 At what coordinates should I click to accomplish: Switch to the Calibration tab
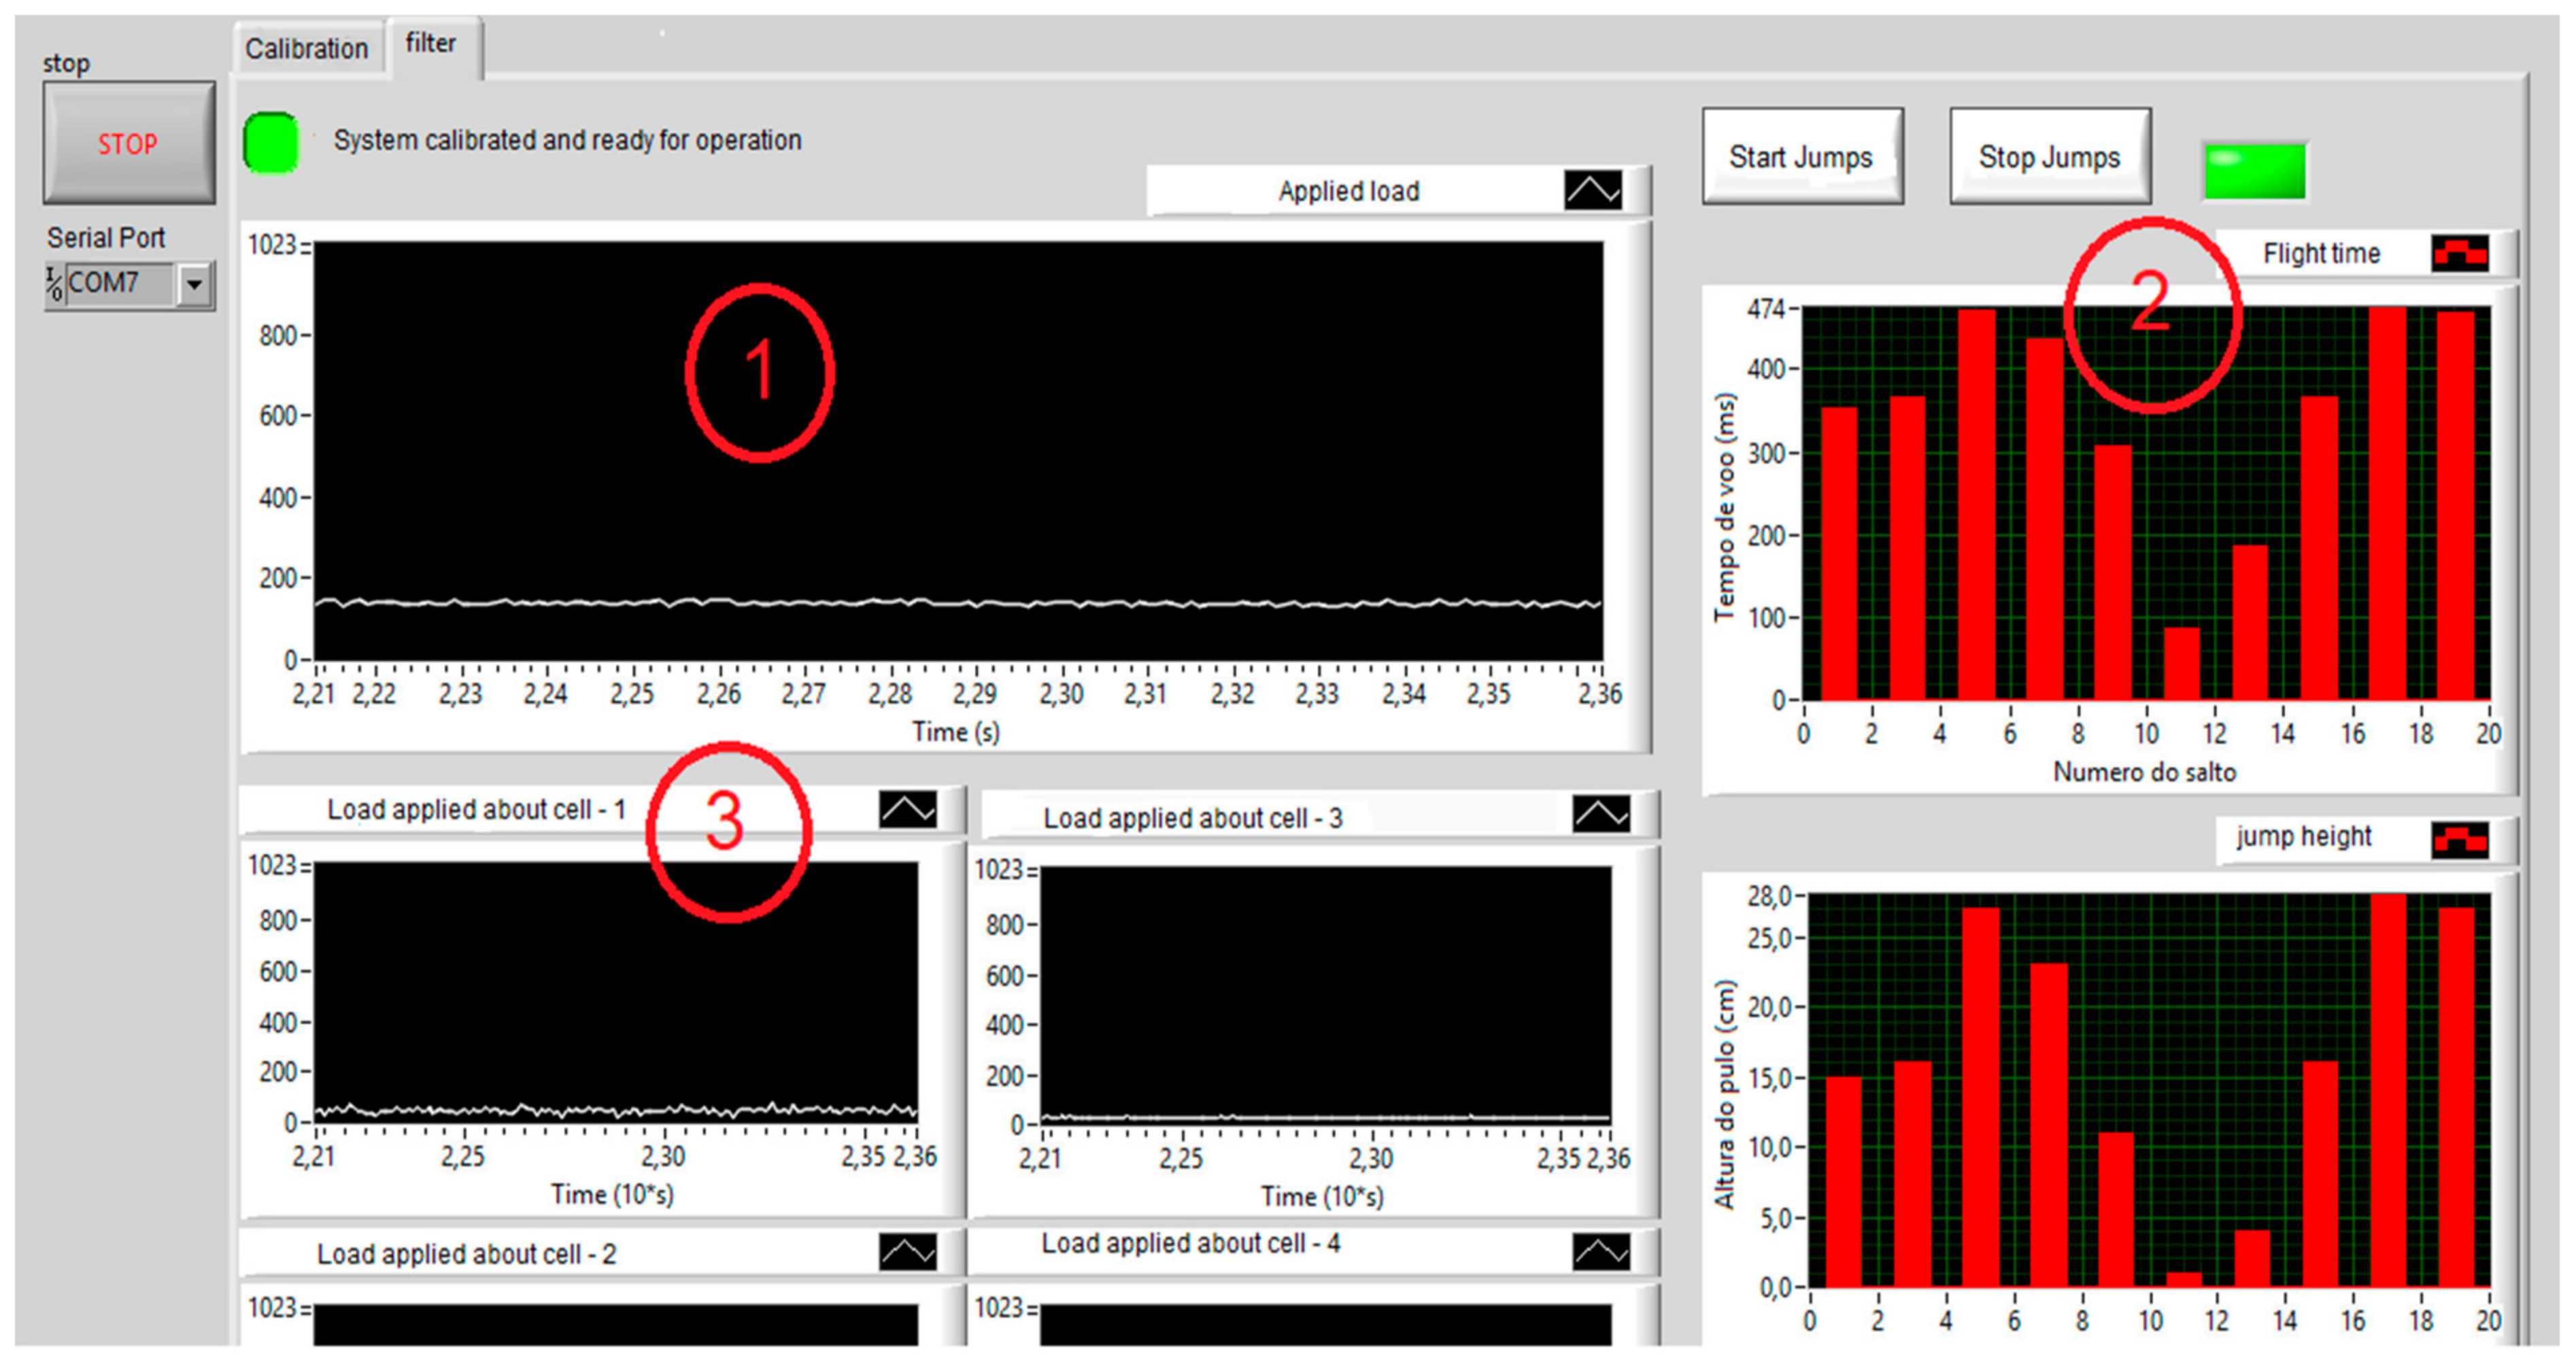306,48
